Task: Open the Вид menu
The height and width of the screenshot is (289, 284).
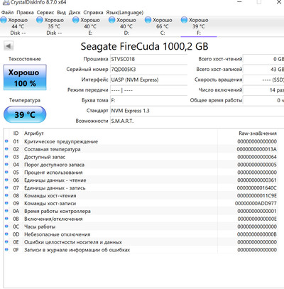Action: click(x=61, y=12)
